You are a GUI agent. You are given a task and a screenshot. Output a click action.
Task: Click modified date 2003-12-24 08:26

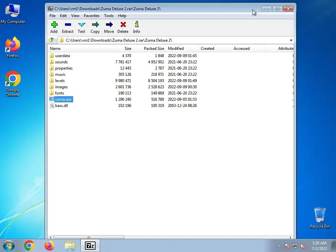click(182, 105)
